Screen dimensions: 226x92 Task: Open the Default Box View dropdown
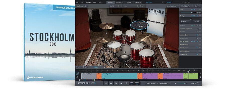(187, 6)
